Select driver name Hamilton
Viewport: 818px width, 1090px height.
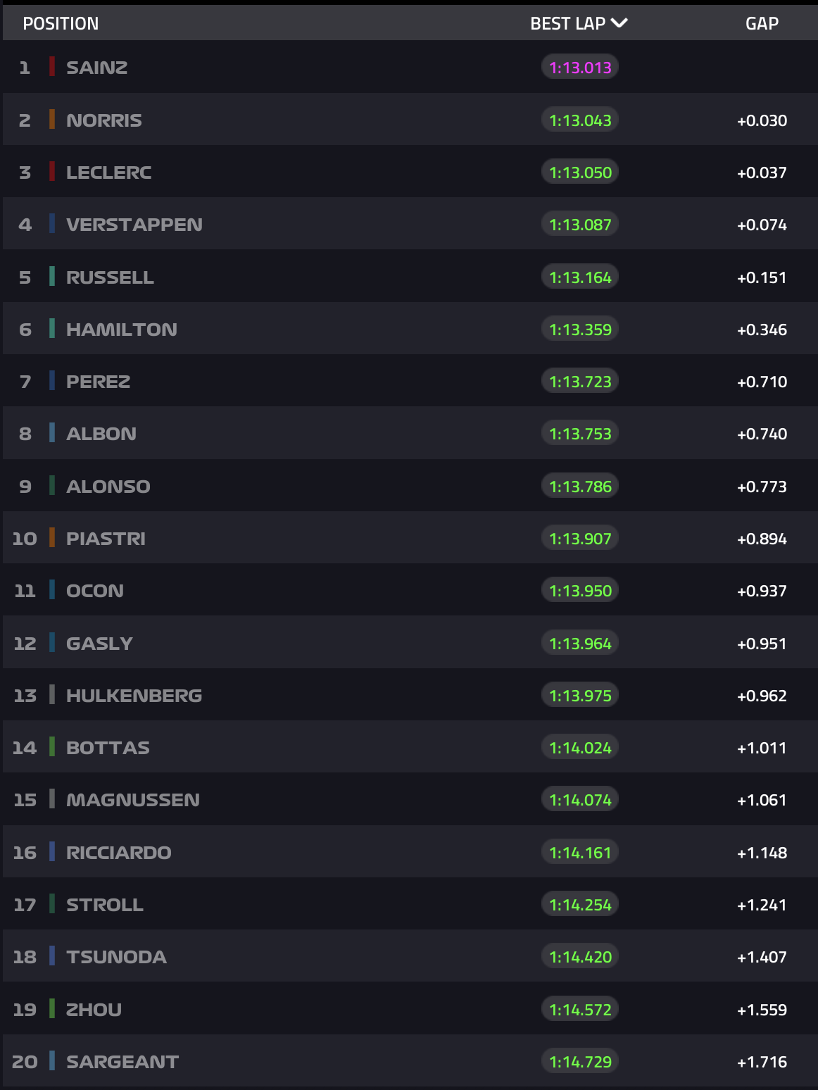coord(122,330)
